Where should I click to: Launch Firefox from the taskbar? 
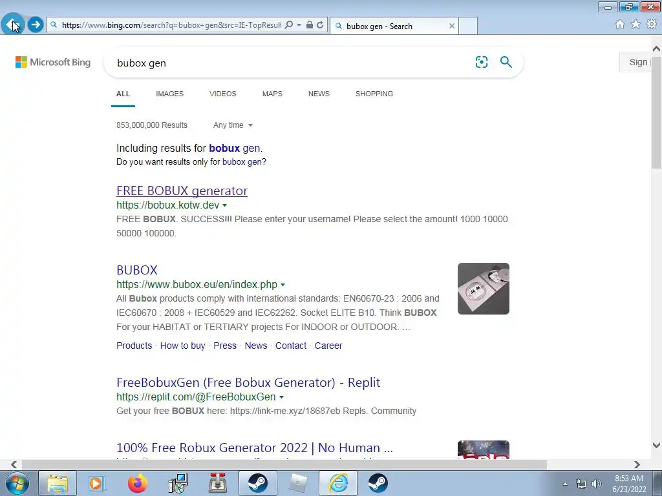click(x=138, y=483)
